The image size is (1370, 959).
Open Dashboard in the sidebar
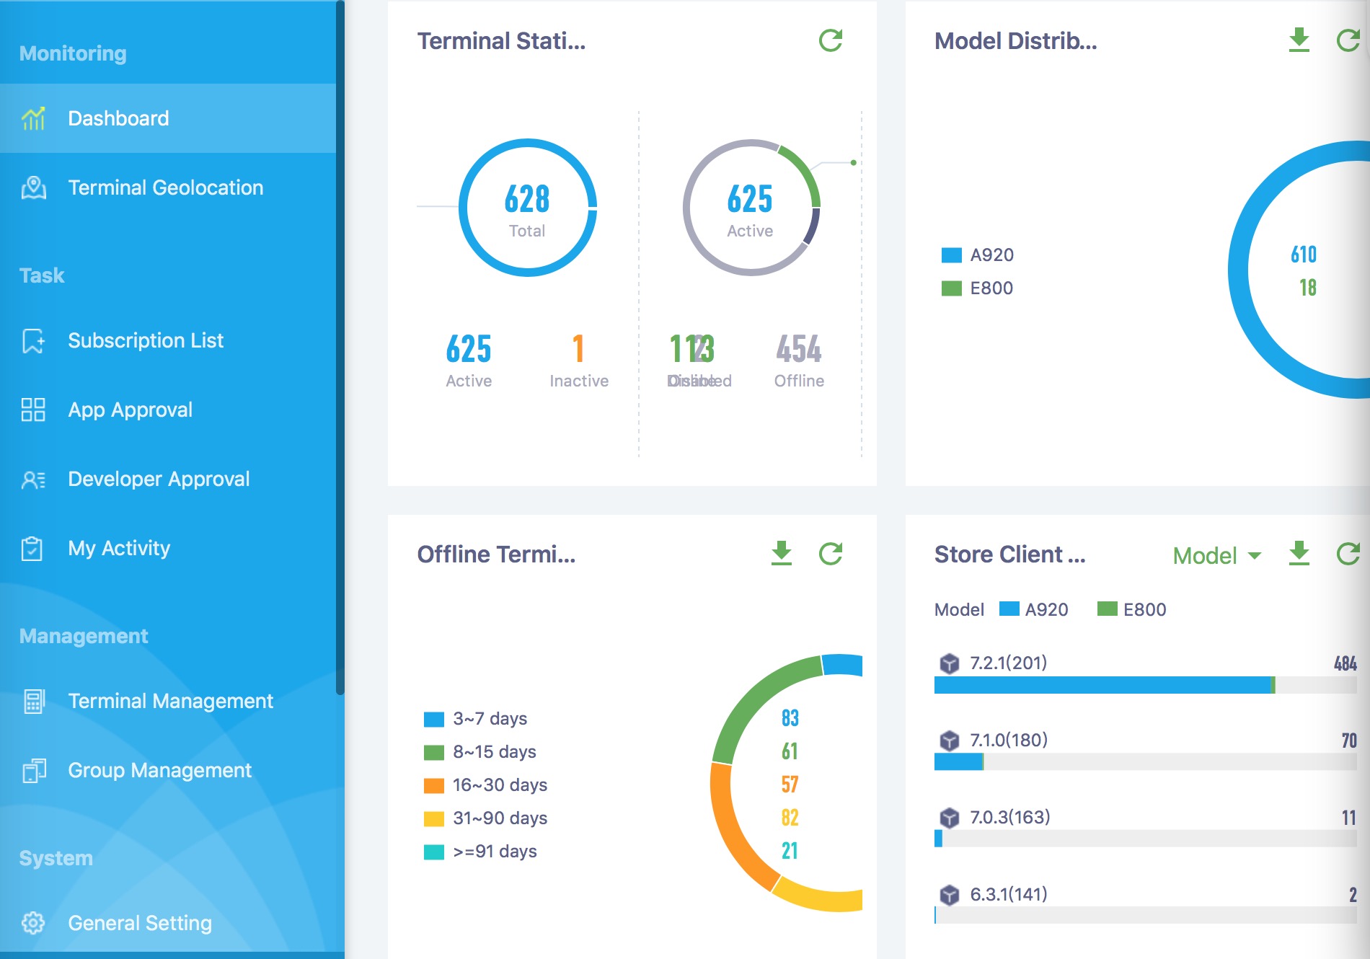118,118
